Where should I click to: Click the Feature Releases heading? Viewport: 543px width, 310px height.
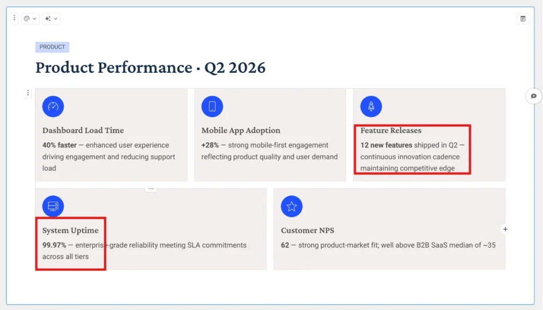[x=391, y=131]
